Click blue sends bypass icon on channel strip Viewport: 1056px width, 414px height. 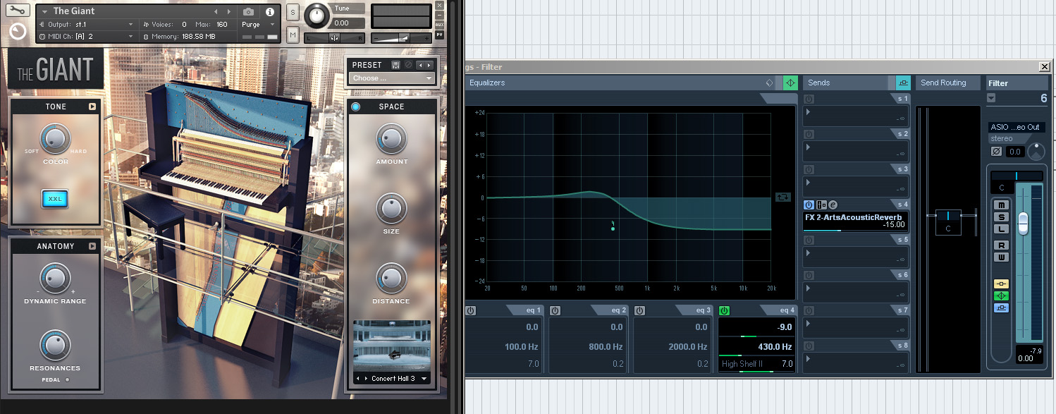pyautogui.click(x=1002, y=308)
